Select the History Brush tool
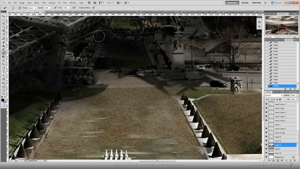Image resolution: width=300 pixels, height=169 pixels. click(3, 49)
